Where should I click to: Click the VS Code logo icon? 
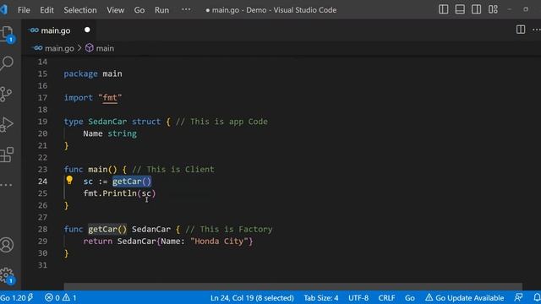click(x=3, y=9)
